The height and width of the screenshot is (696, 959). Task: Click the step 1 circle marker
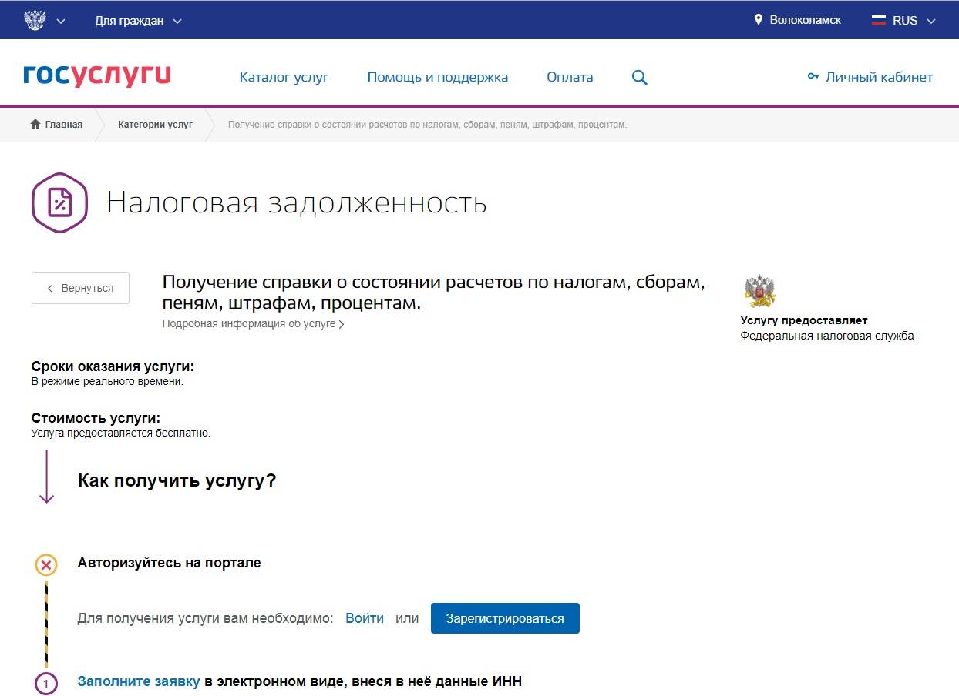(46, 684)
